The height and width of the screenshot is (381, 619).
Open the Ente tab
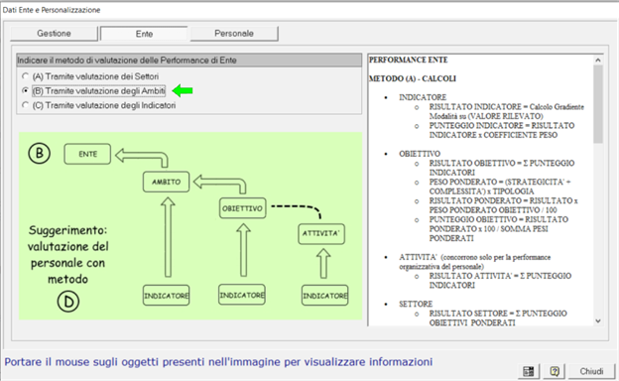point(144,34)
